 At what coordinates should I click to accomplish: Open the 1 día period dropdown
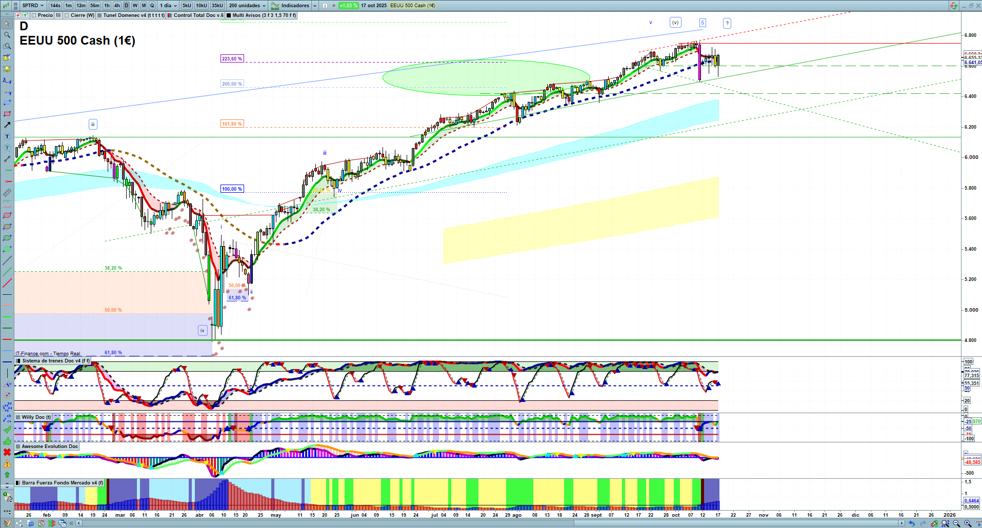168,6
